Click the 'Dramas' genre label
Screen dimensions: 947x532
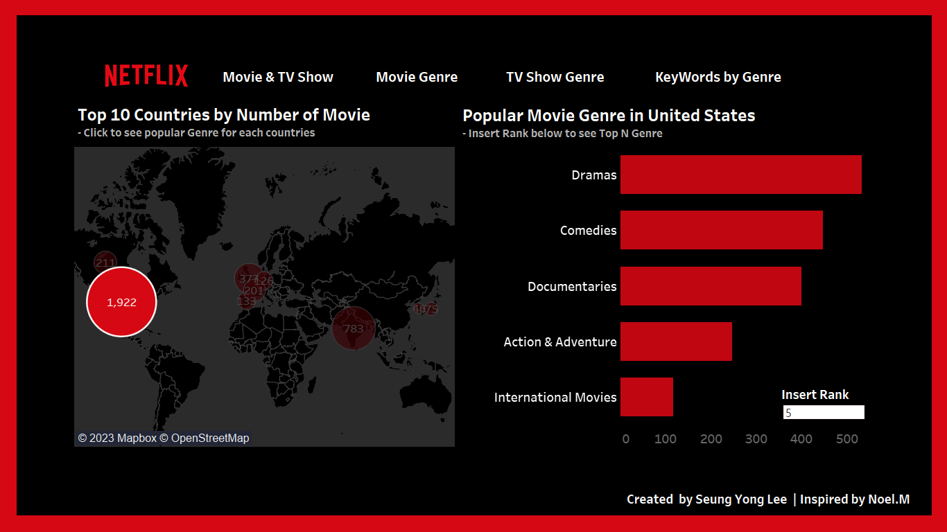point(594,175)
